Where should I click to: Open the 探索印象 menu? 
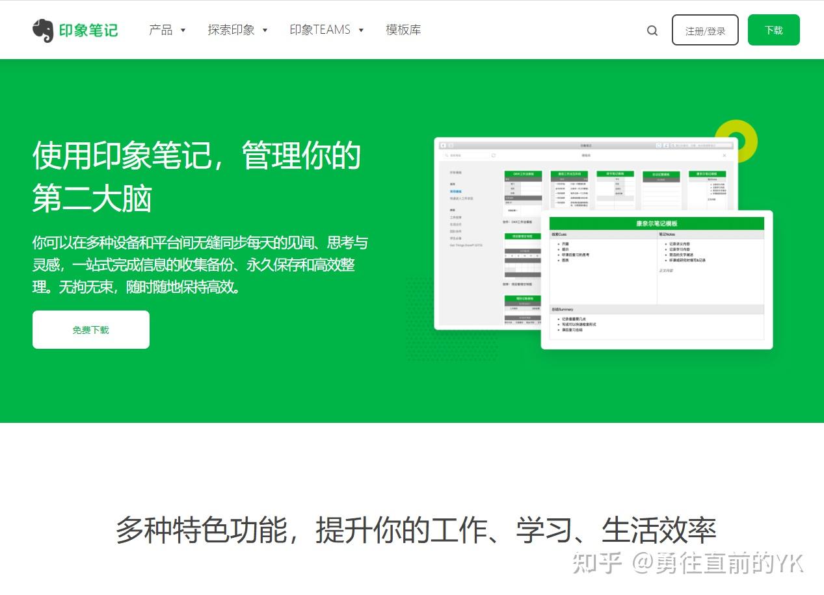tap(237, 30)
